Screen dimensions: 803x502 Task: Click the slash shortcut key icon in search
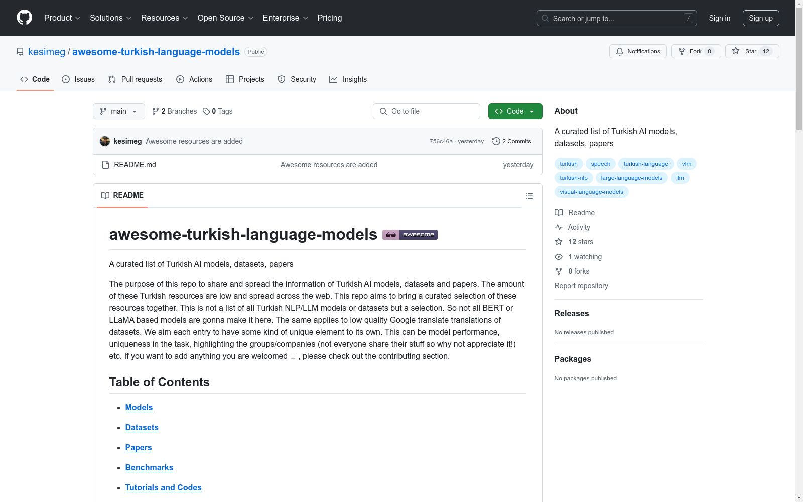coord(688,18)
